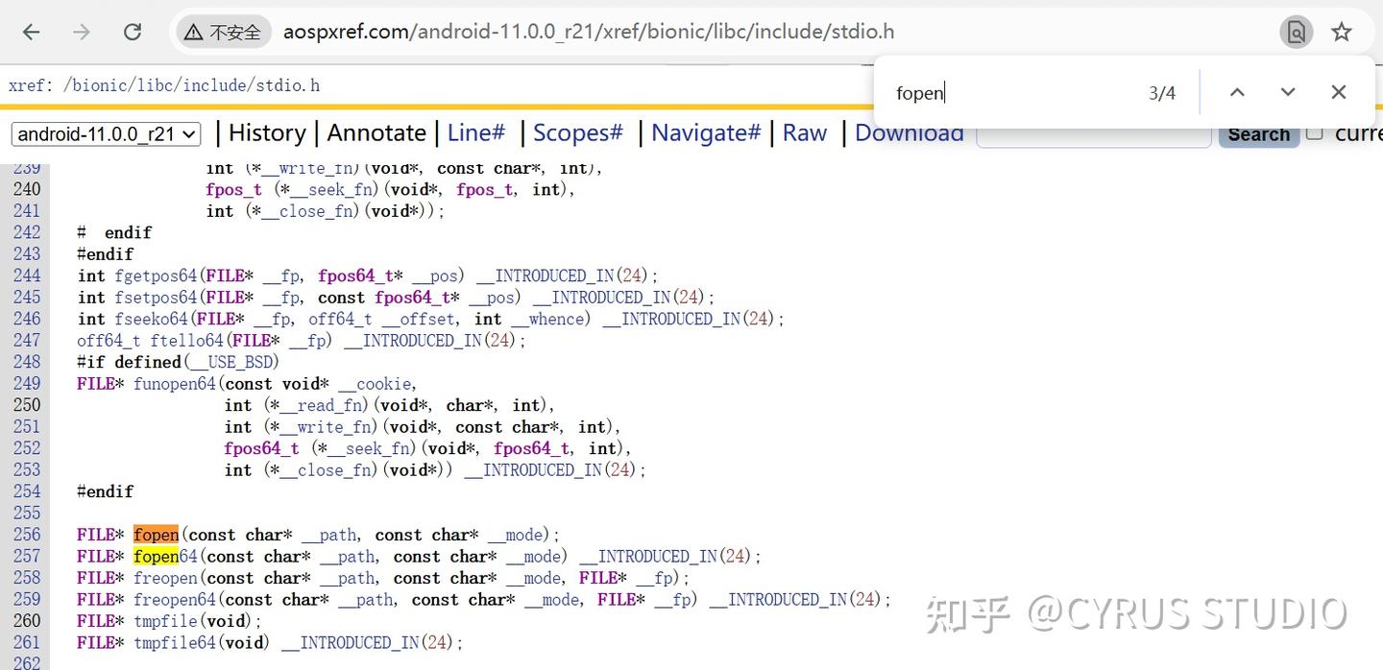This screenshot has height=670, width=1383.
Task: Open the Raw file view
Action: pyautogui.click(x=805, y=133)
